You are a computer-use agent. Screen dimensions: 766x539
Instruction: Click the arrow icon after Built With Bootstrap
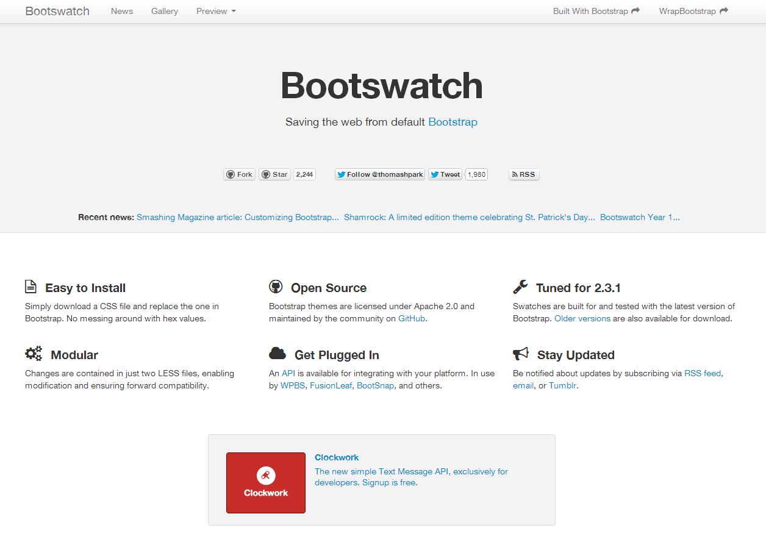[635, 11]
